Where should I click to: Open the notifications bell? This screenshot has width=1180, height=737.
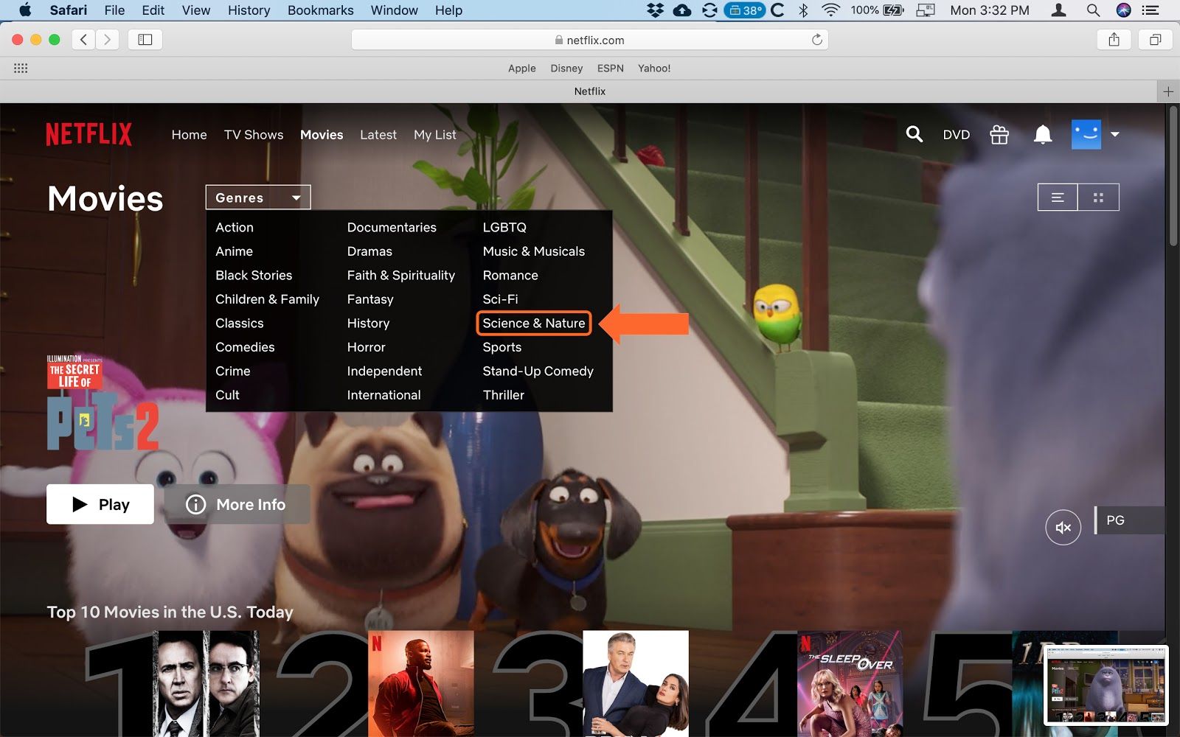pos(1042,134)
